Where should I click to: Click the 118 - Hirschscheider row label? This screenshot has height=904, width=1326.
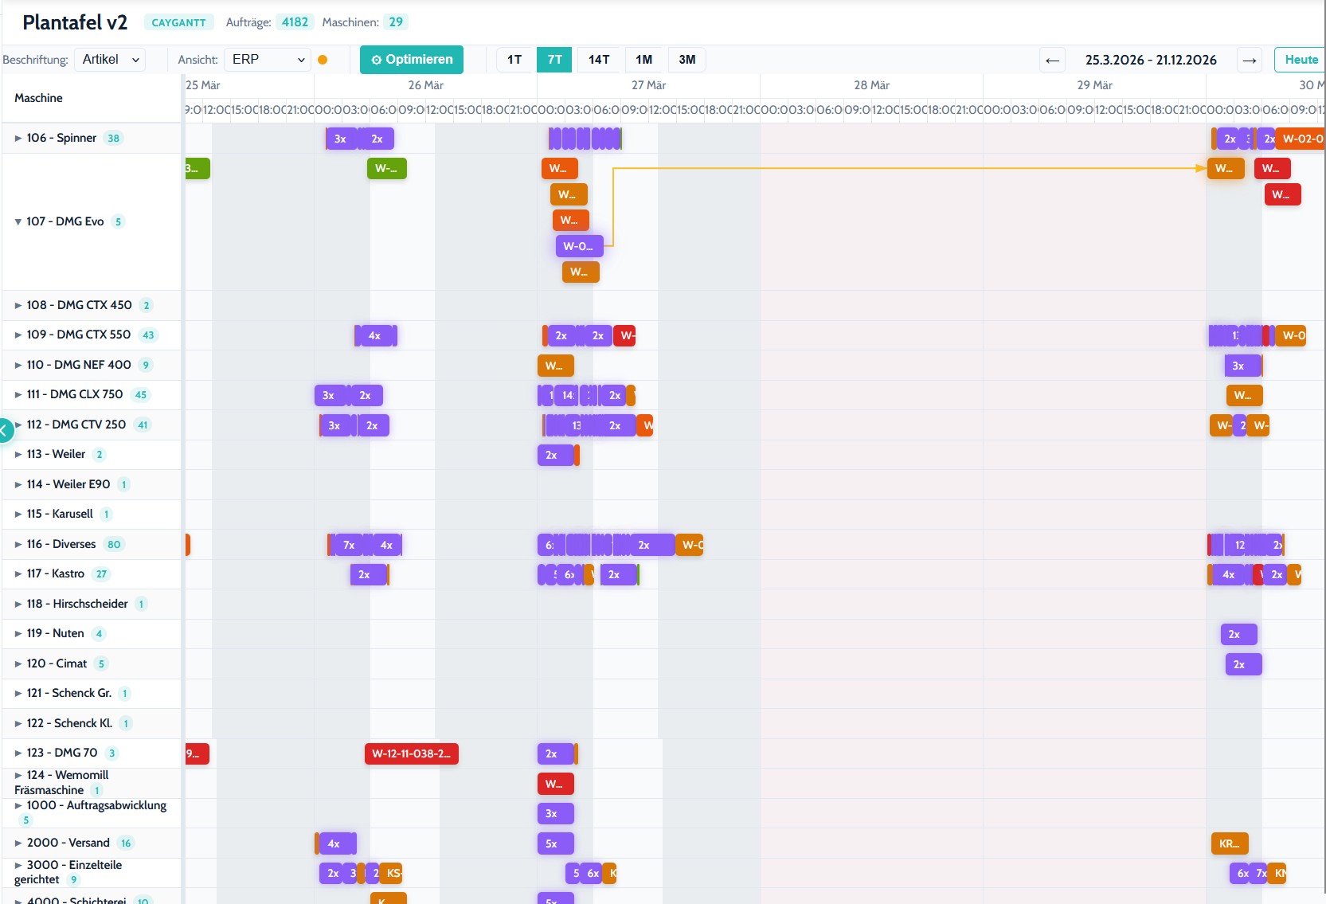(x=77, y=604)
